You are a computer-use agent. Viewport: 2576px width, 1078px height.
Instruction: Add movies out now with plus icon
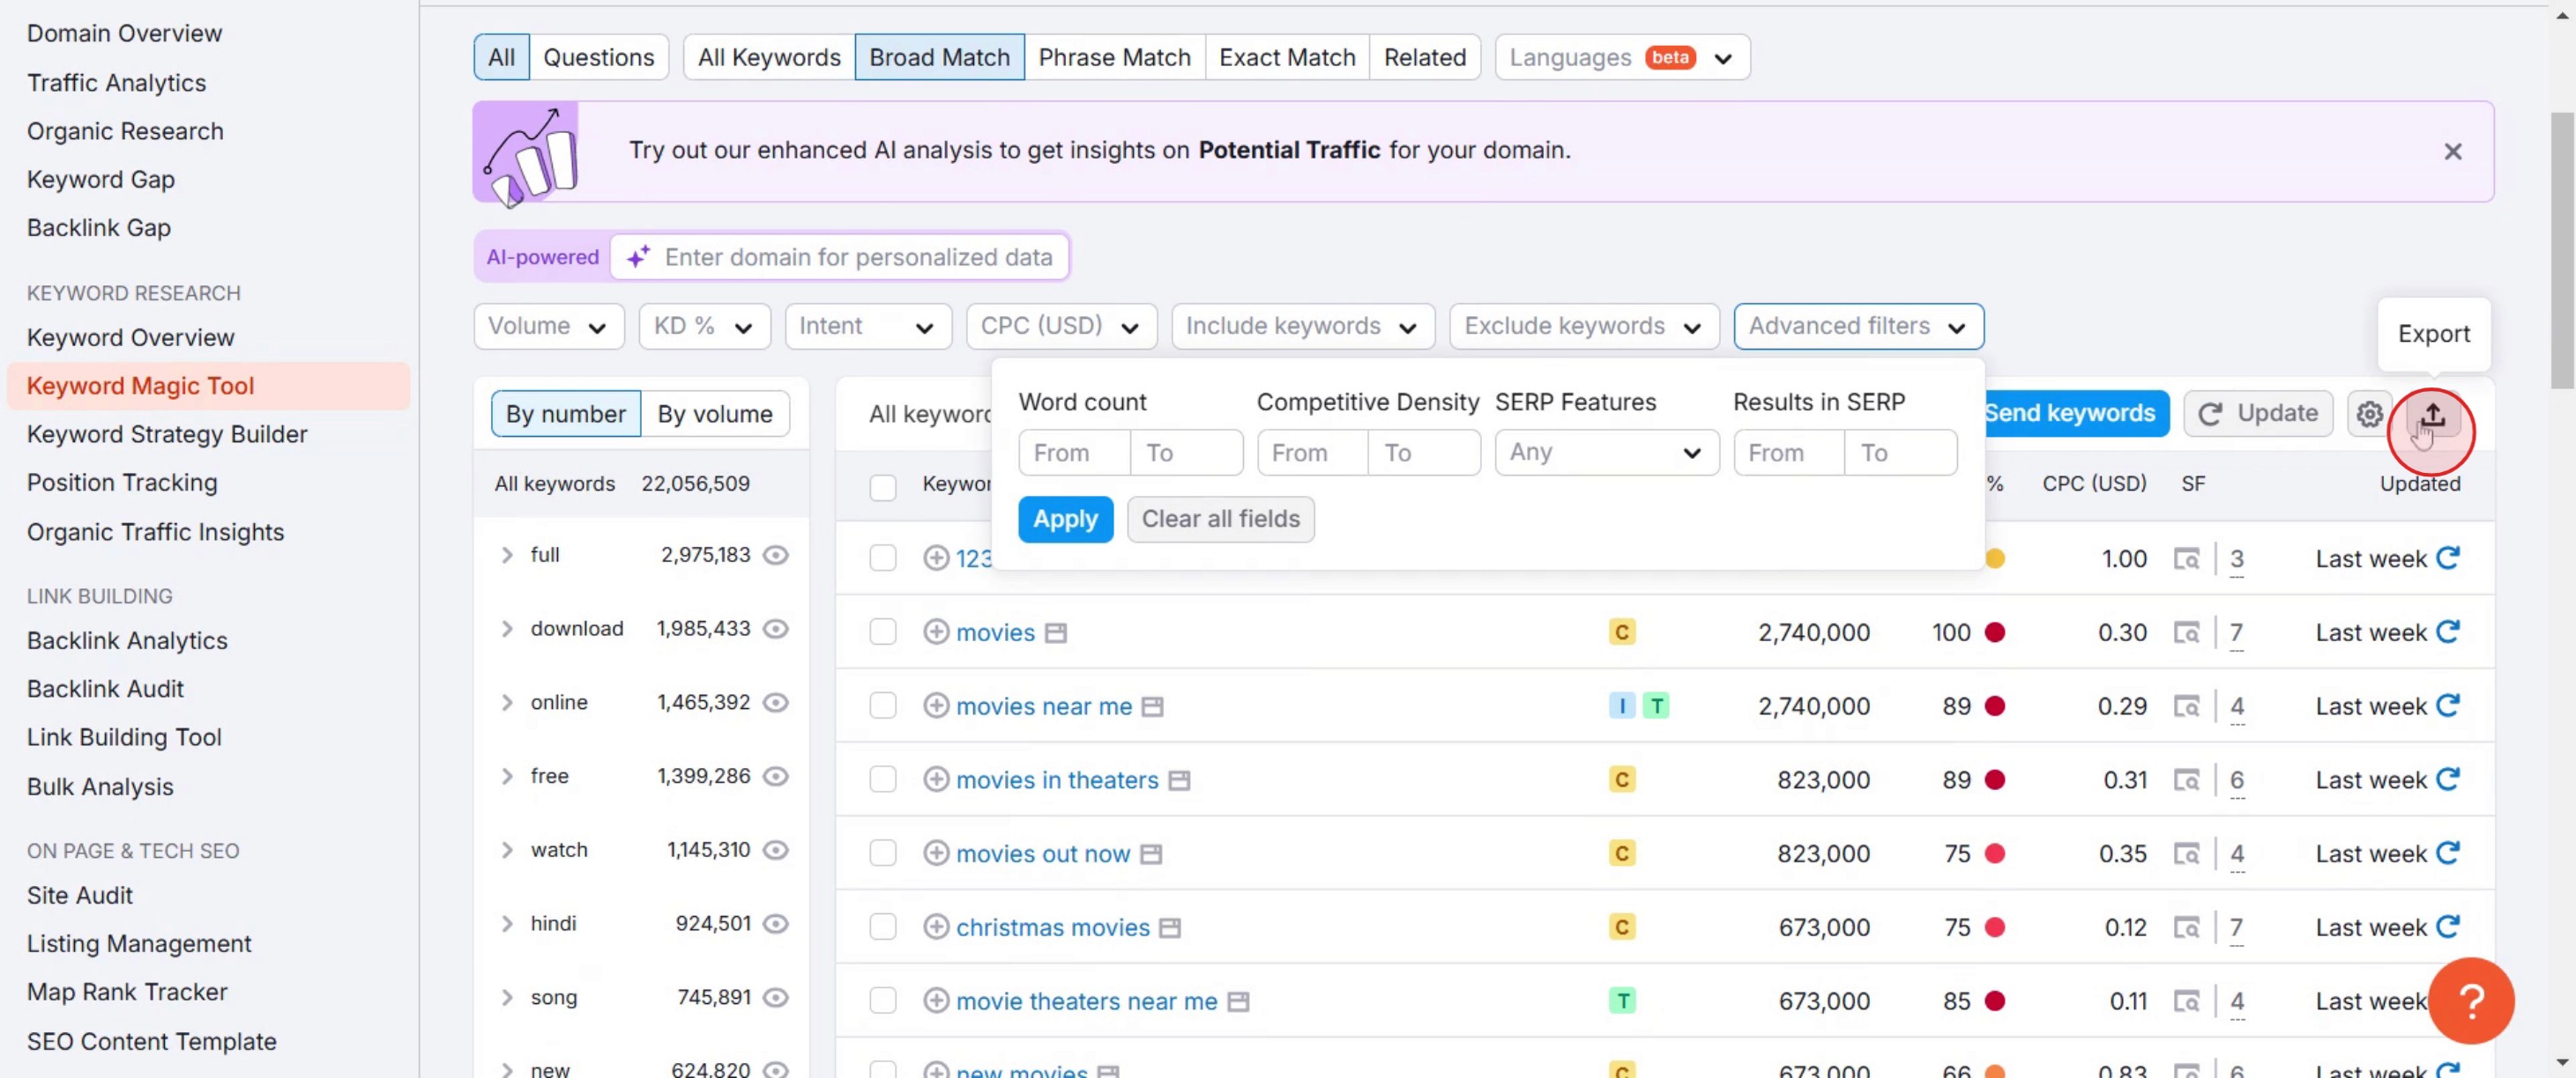point(936,854)
